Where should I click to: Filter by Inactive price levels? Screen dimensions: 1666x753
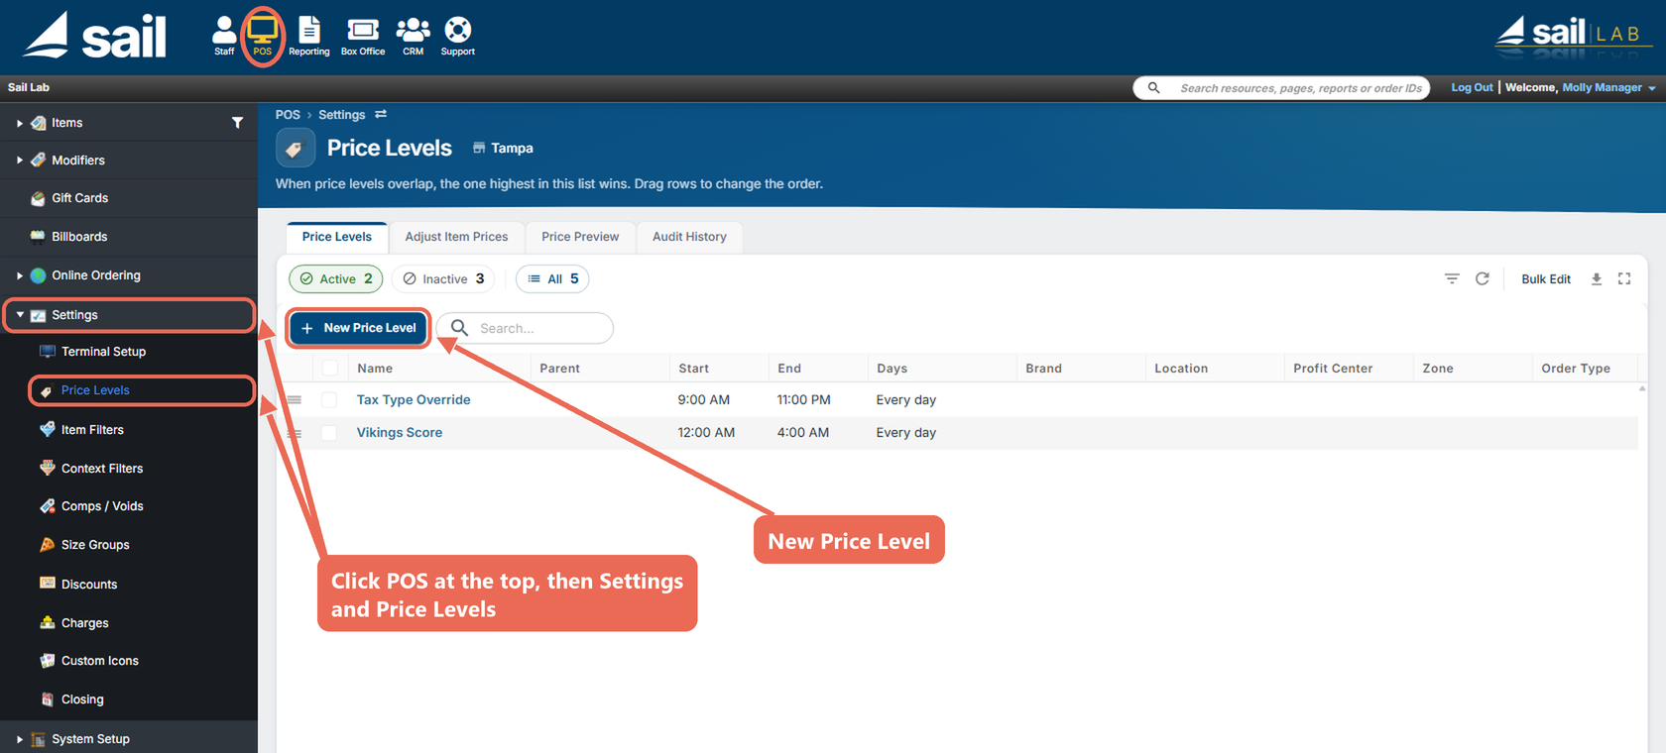443,279
